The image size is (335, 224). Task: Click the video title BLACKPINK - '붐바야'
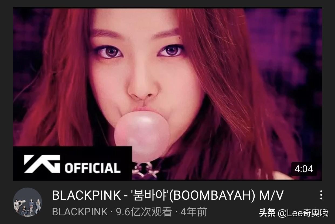point(168,195)
